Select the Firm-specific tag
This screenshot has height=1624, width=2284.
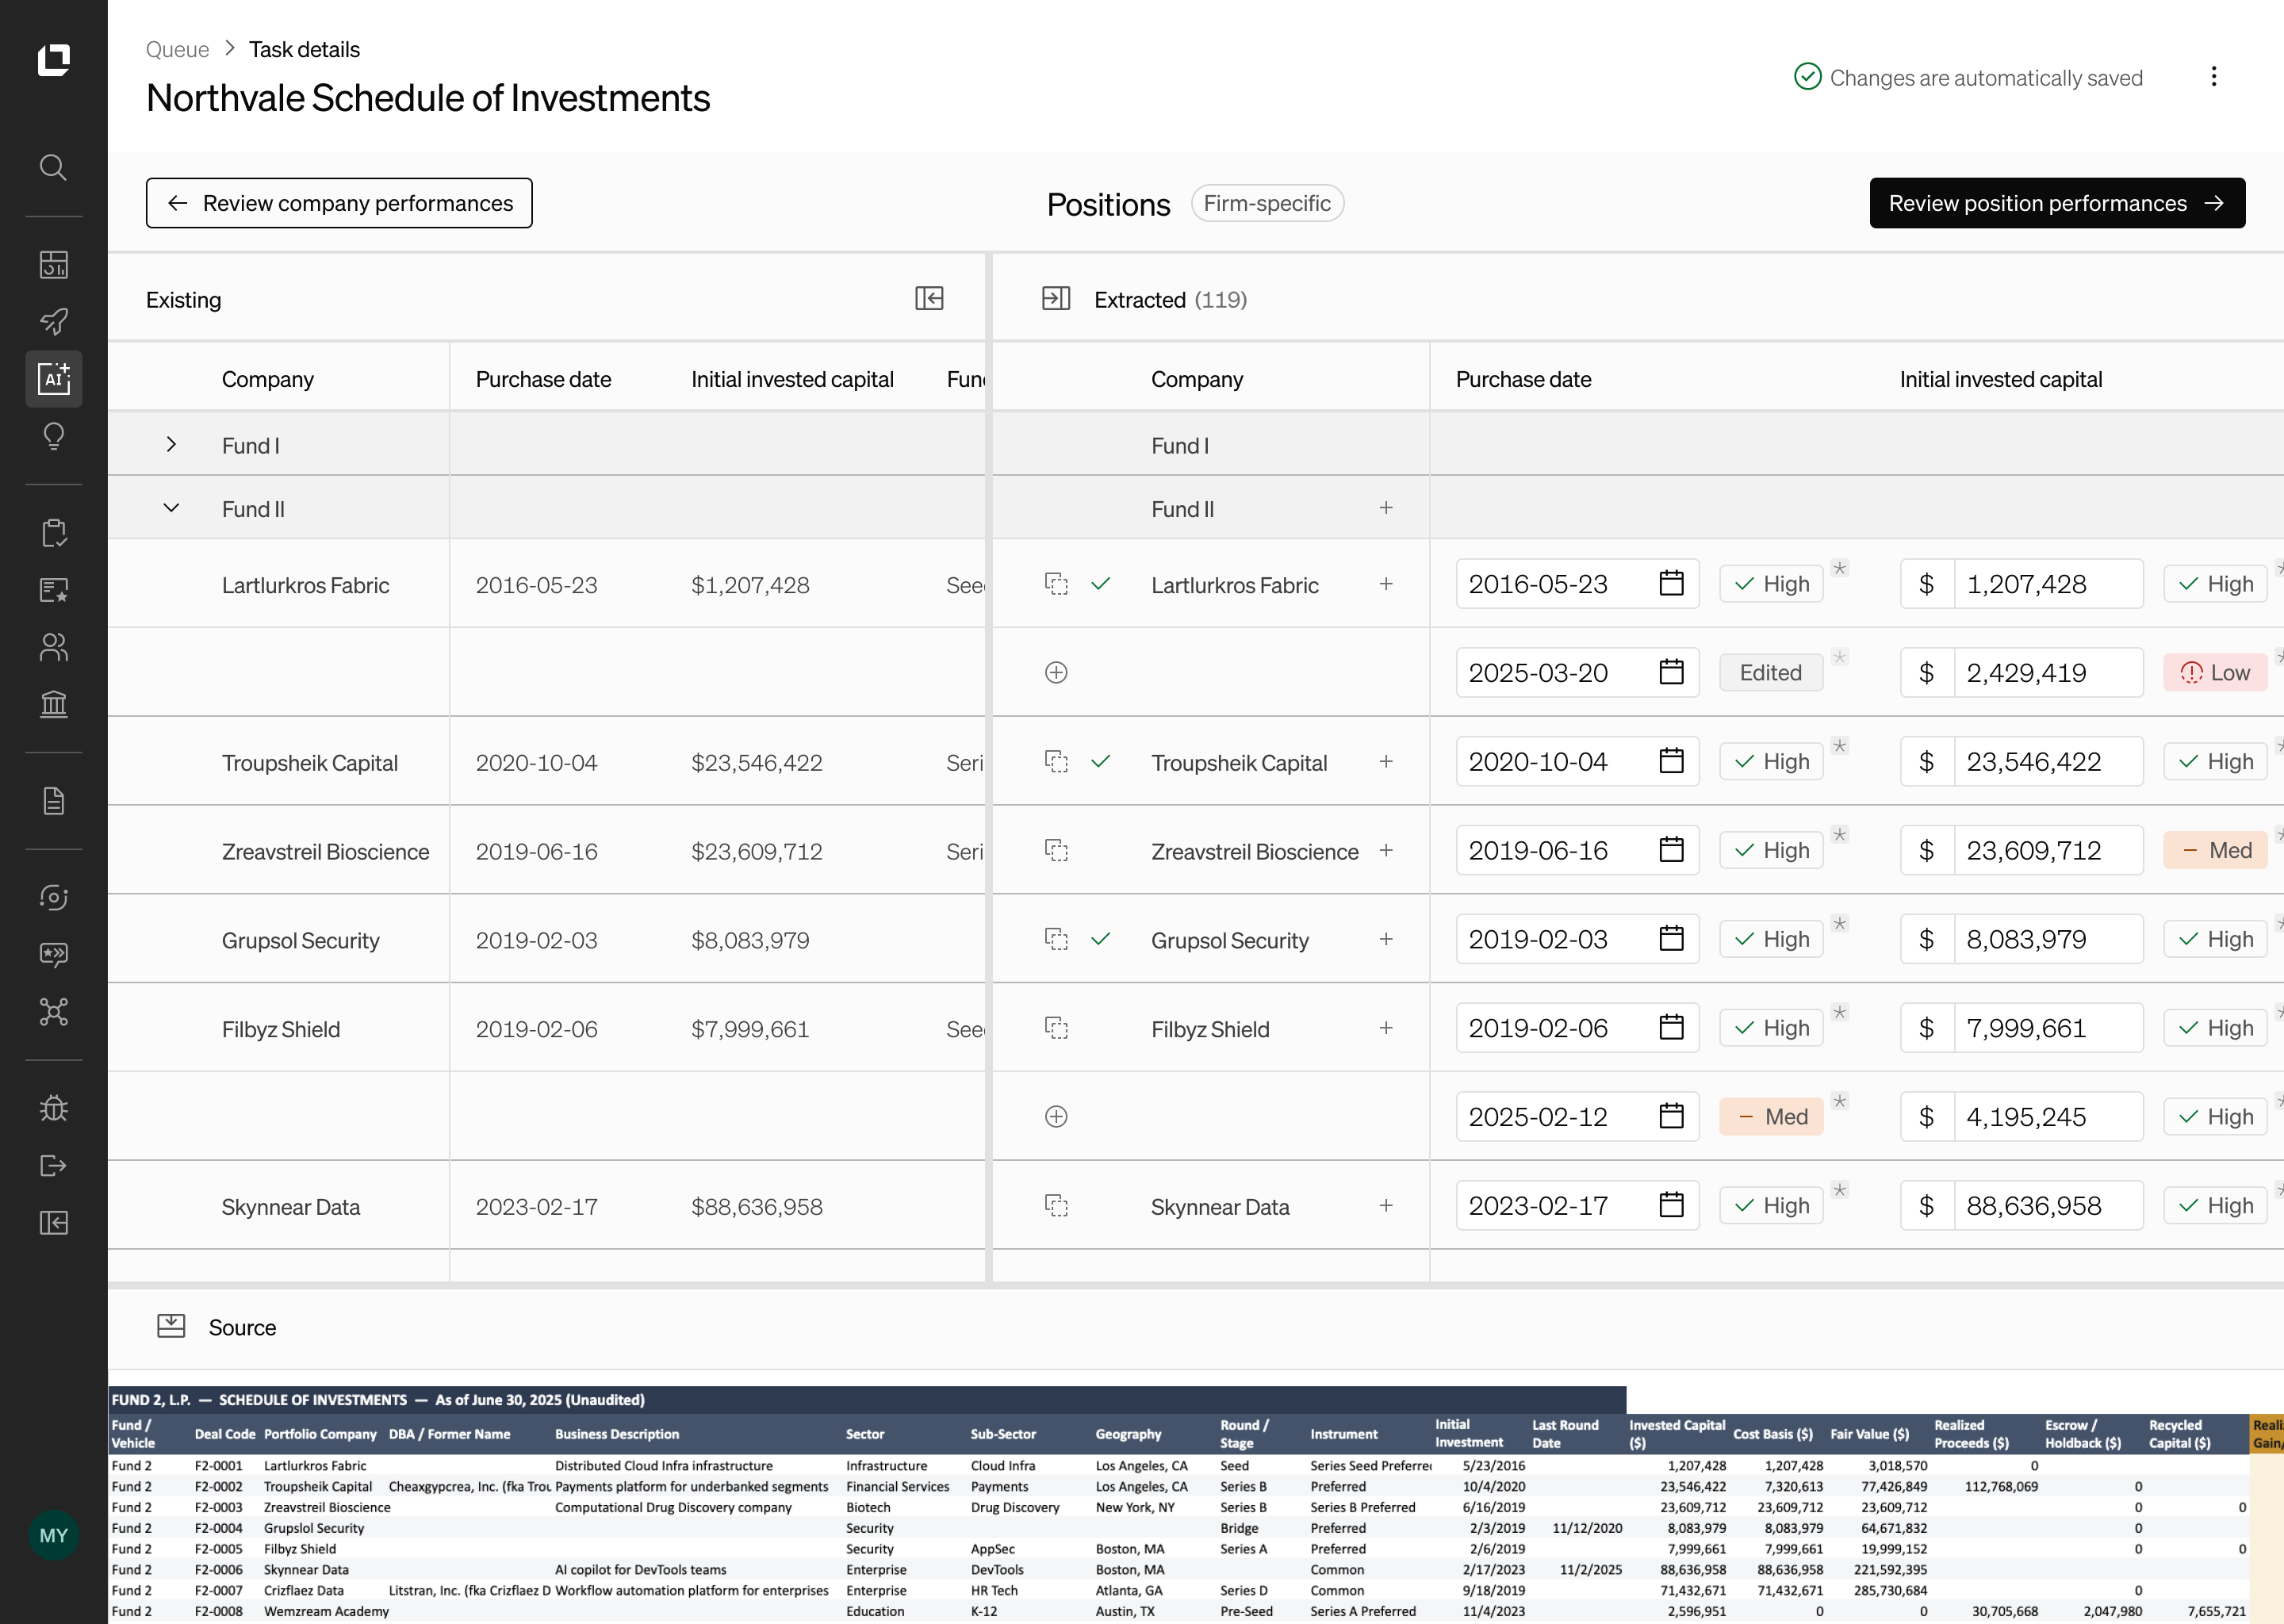[x=1267, y=203]
